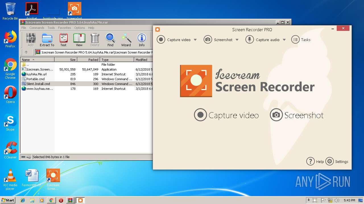
Task: Open the Favorites menu in WinRAR
Action: pos(65,28)
